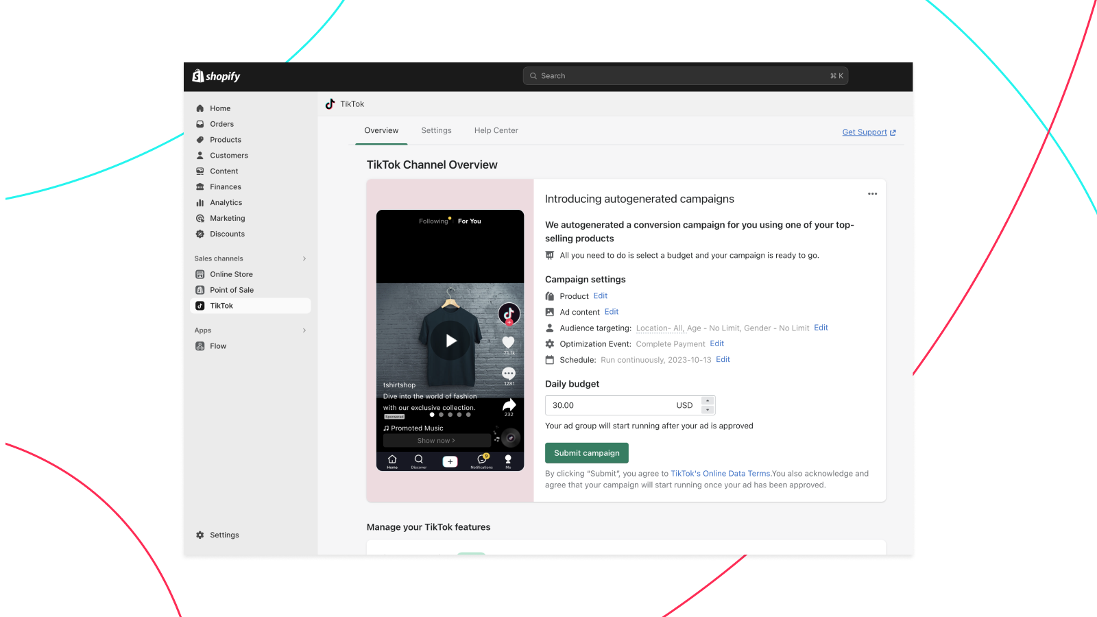Click the Search field
Image resolution: width=1097 pixels, height=617 pixels.
click(686, 76)
